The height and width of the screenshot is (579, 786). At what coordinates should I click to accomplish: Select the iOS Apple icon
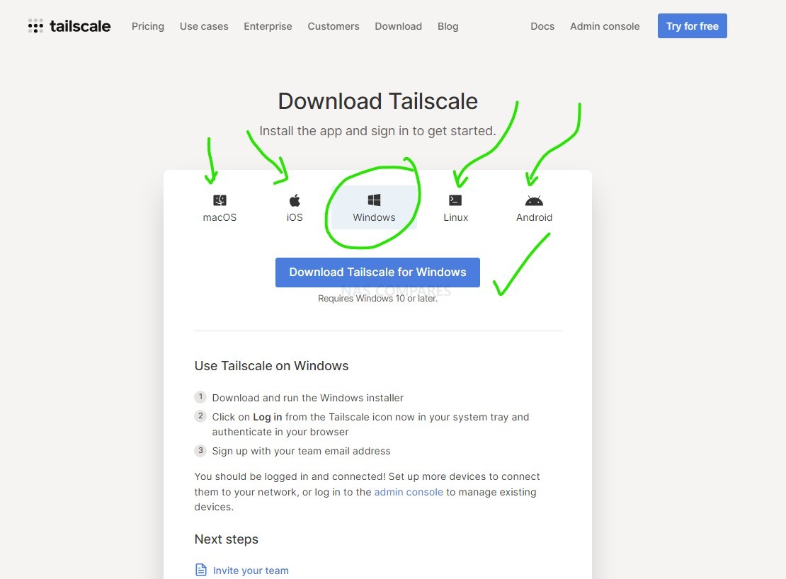point(295,200)
